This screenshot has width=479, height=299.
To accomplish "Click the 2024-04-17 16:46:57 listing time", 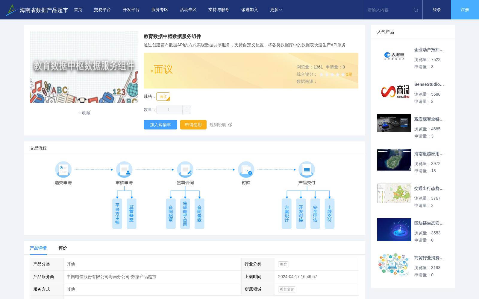I will coord(298,277).
